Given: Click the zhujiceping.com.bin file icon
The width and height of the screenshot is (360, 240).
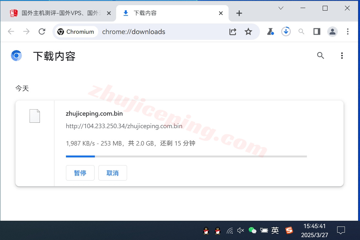Looking at the screenshot, I should pos(35,116).
